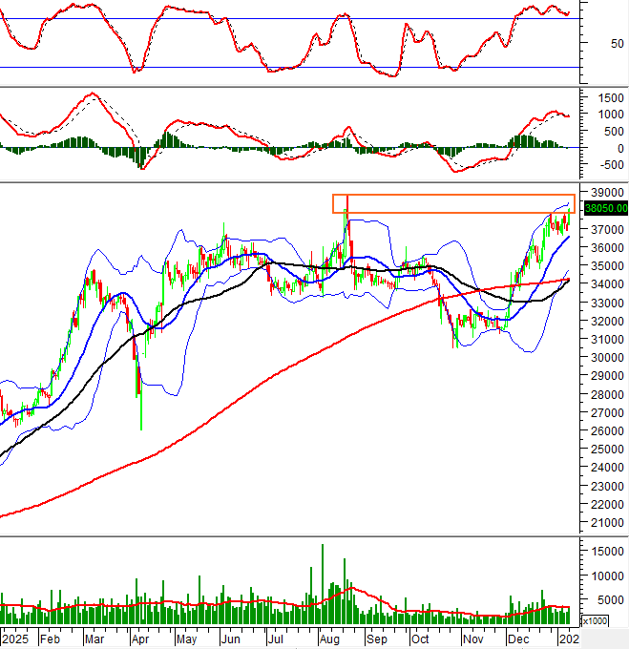Click the 30000 price axis label
Viewport: 629px width, 649px height.
point(606,358)
